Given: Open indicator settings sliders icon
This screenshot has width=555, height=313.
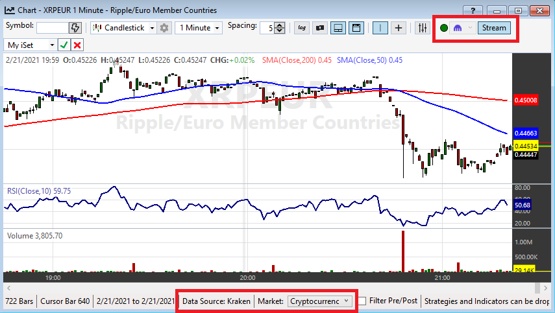Looking at the screenshot, I should (x=423, y=28).
